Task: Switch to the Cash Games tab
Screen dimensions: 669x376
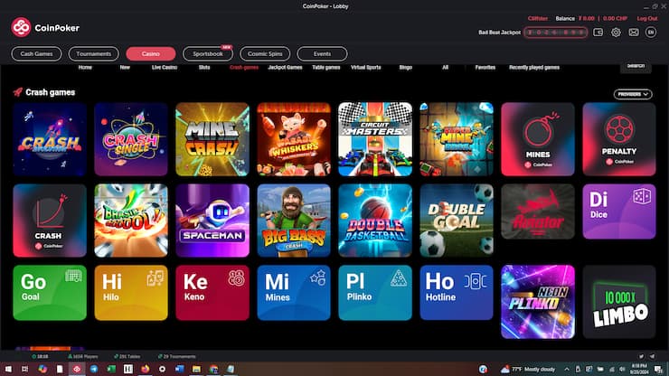Action: pyautogui.click(x=36, y=53)
